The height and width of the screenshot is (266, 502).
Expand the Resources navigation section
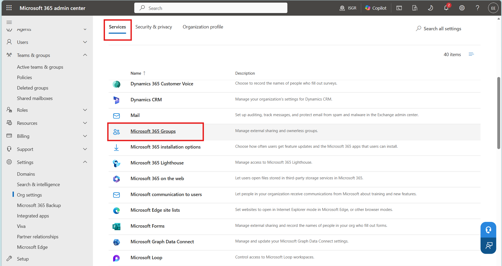pyautogui.click(x=47, y=123)
